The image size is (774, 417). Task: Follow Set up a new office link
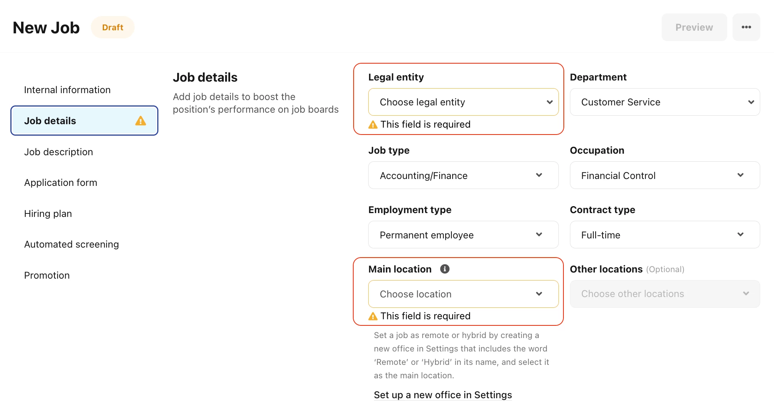point(443,395)
